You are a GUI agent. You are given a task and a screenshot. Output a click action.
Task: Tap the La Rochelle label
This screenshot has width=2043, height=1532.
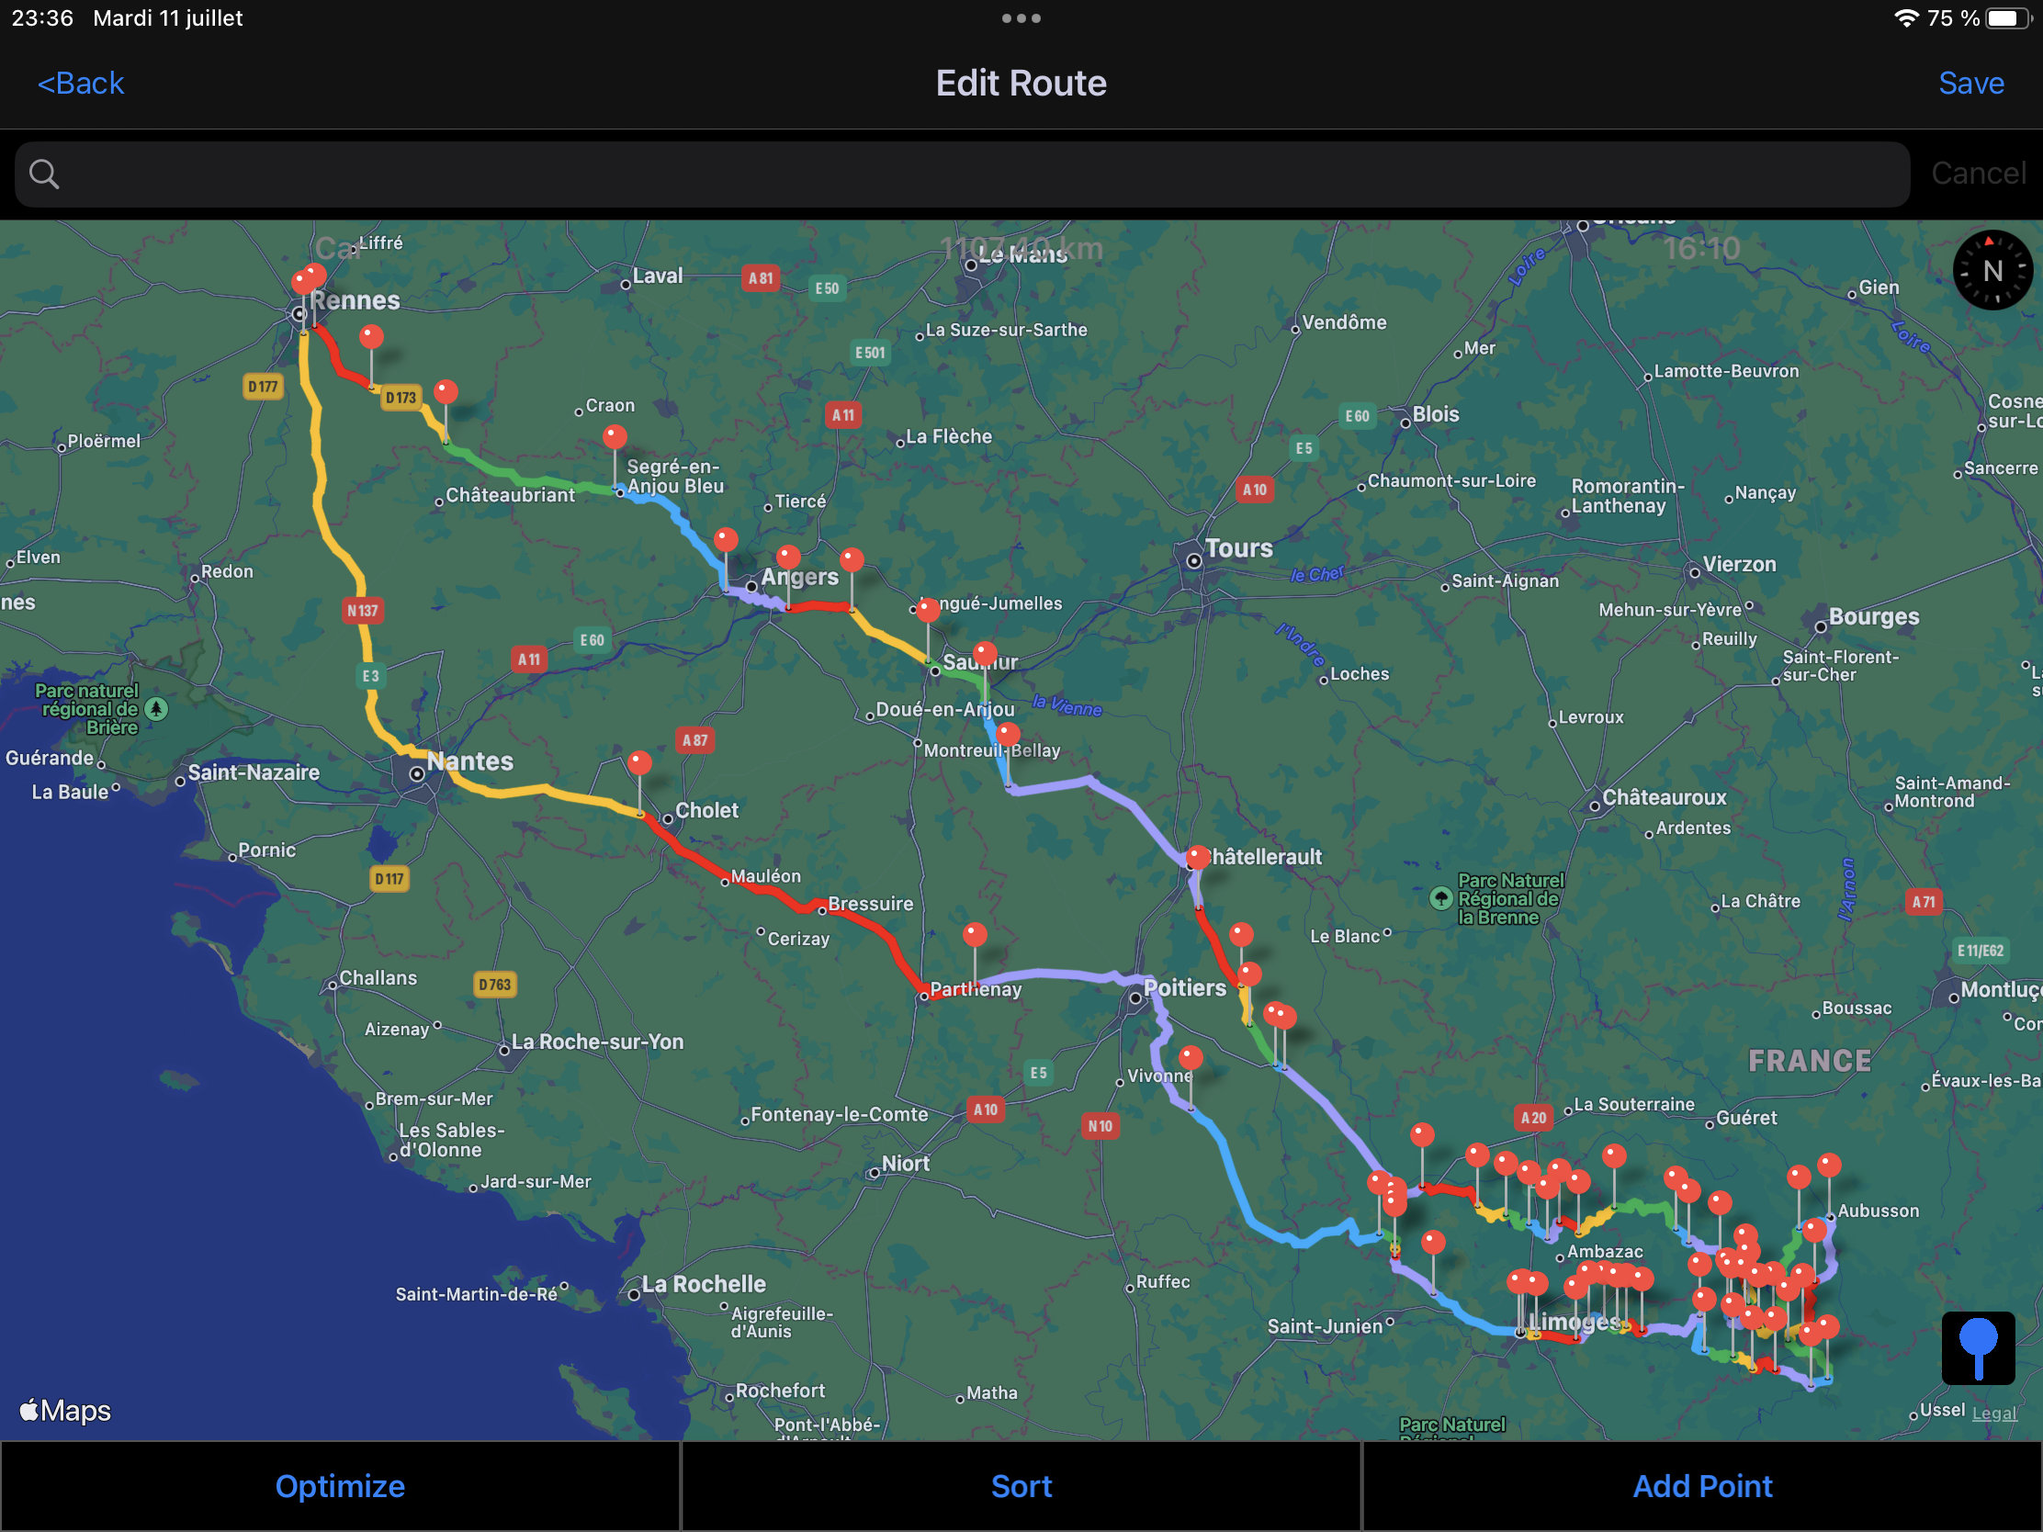pyautogui.click(x=704, y=1285)
